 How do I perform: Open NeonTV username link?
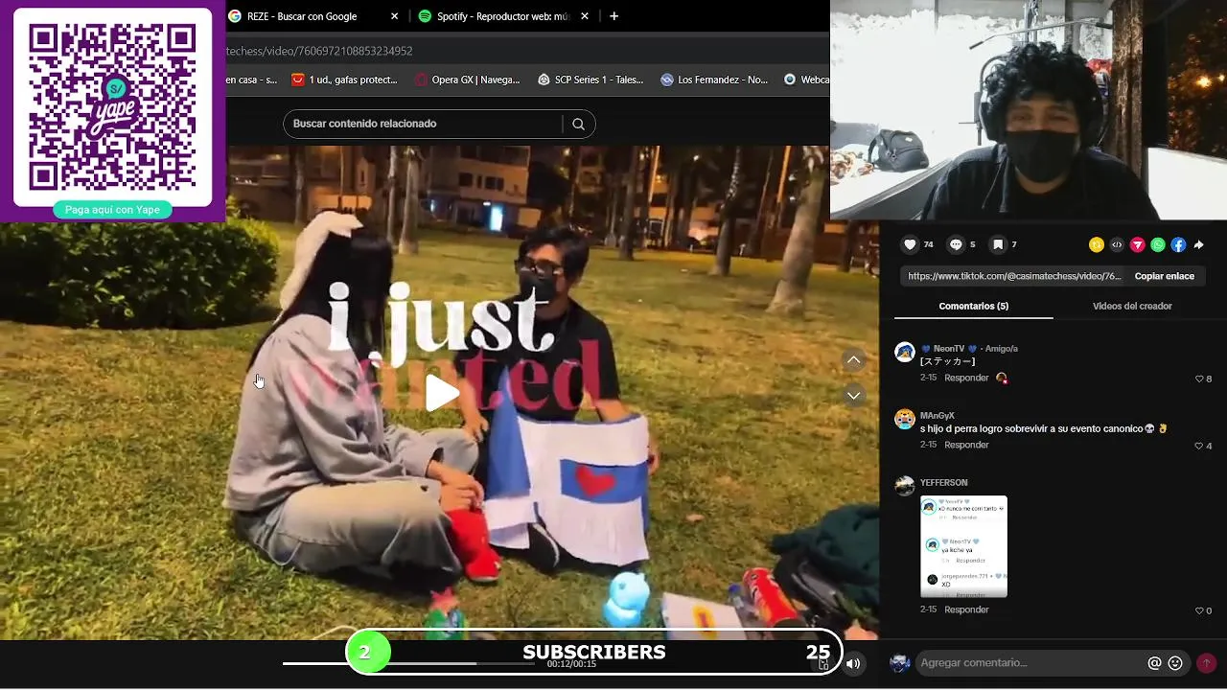948,349
